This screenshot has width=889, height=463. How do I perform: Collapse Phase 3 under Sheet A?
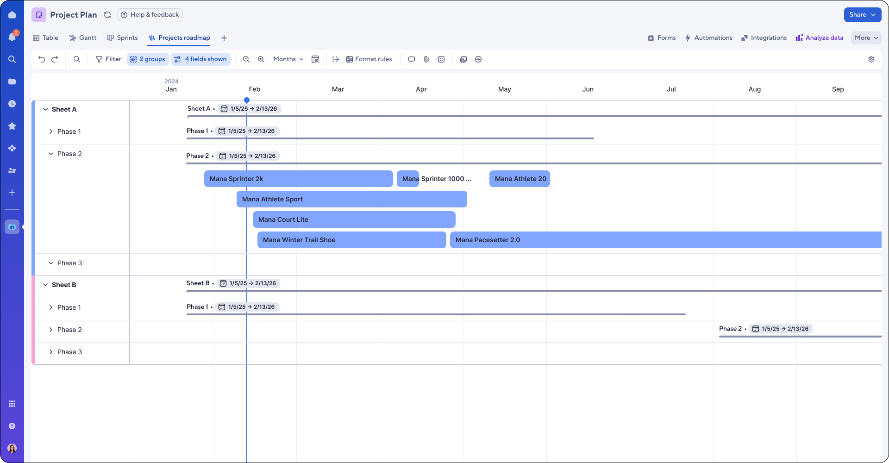click(x=51, y=263)
